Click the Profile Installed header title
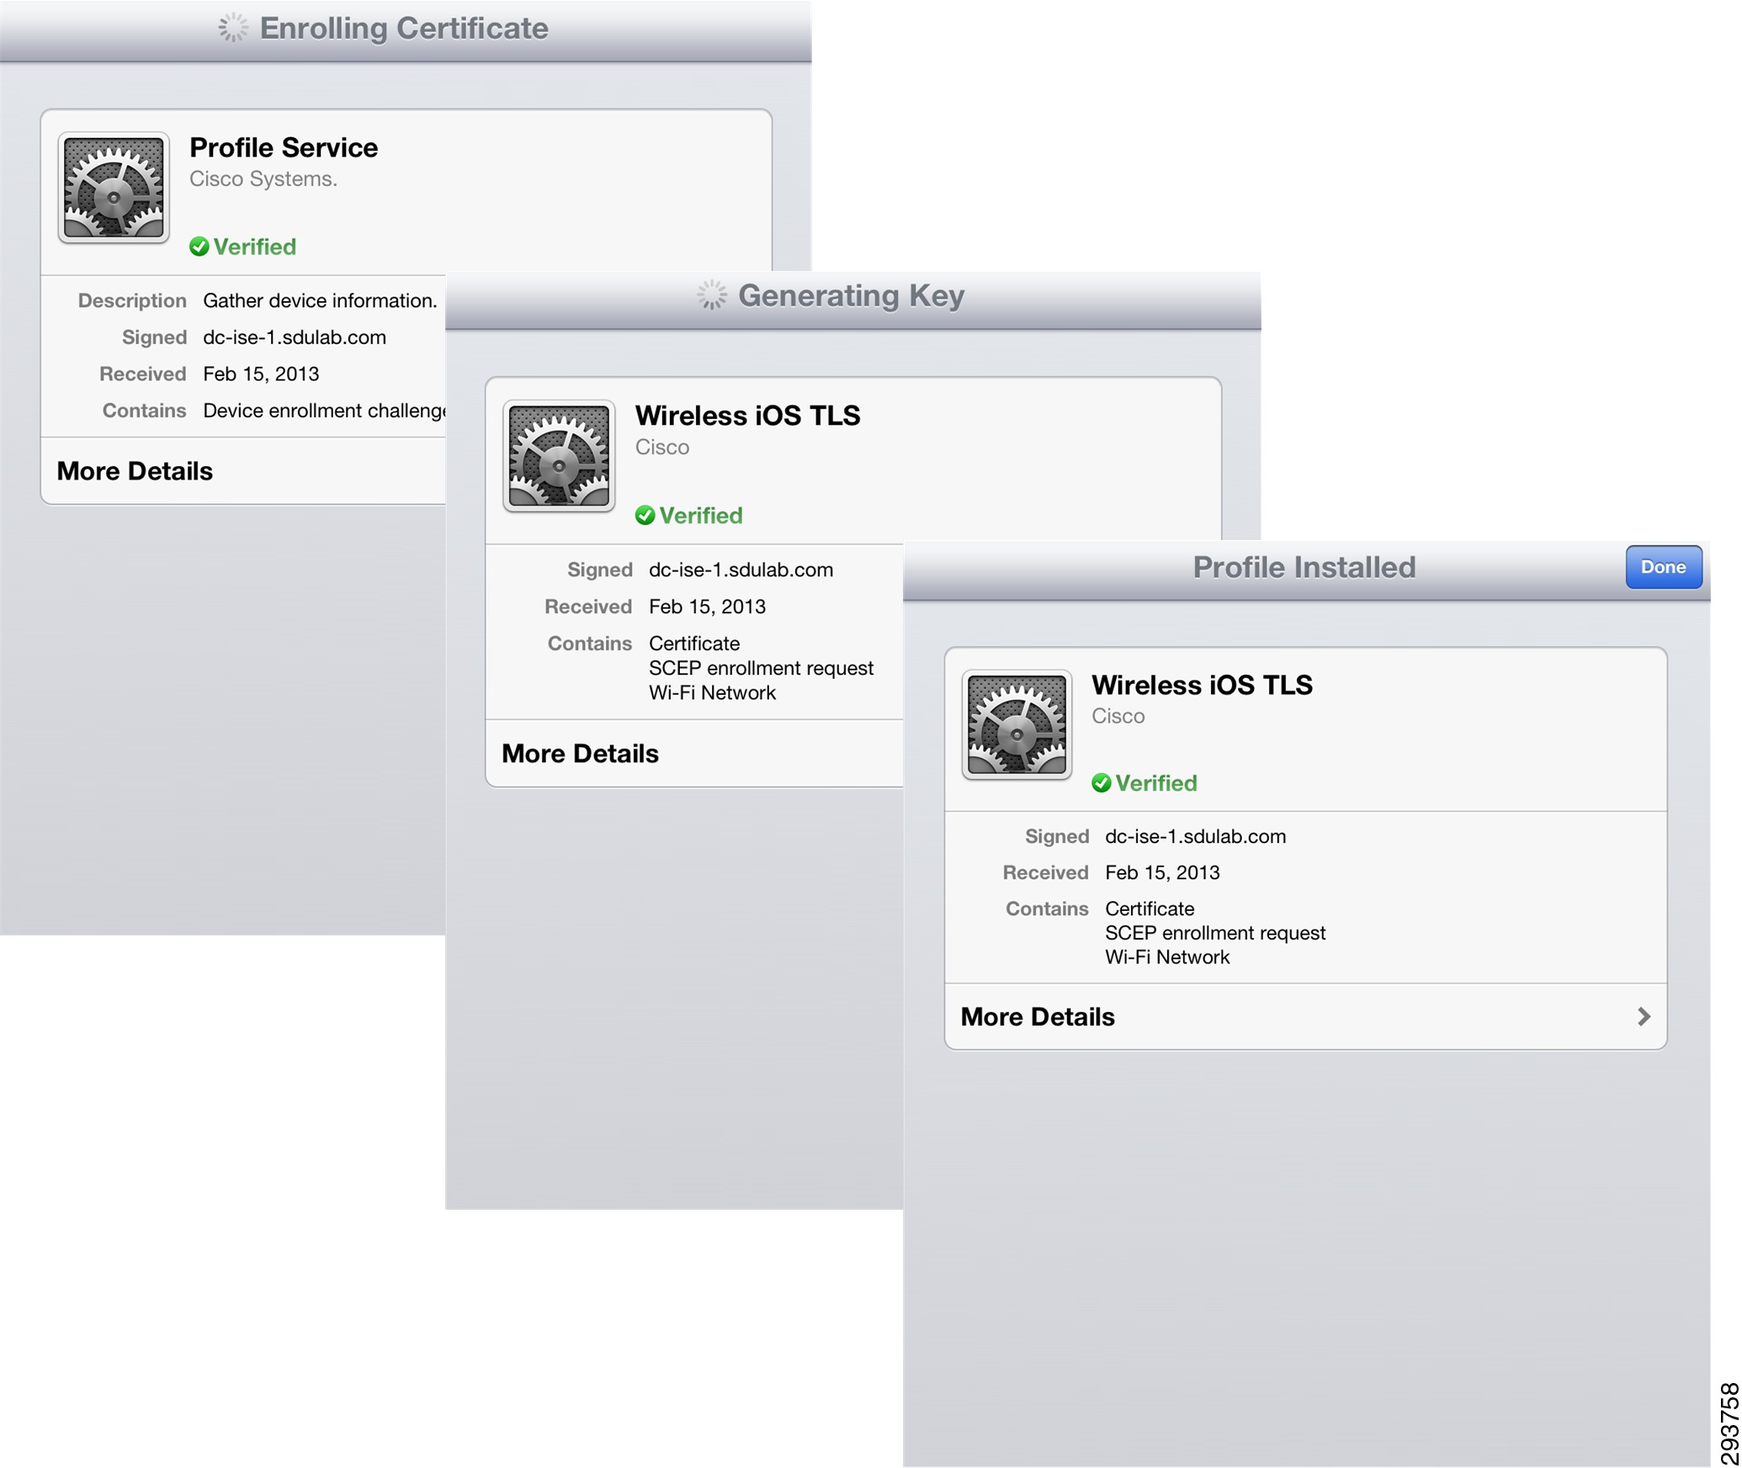 pyautogui.click(x=1304, y=567)
